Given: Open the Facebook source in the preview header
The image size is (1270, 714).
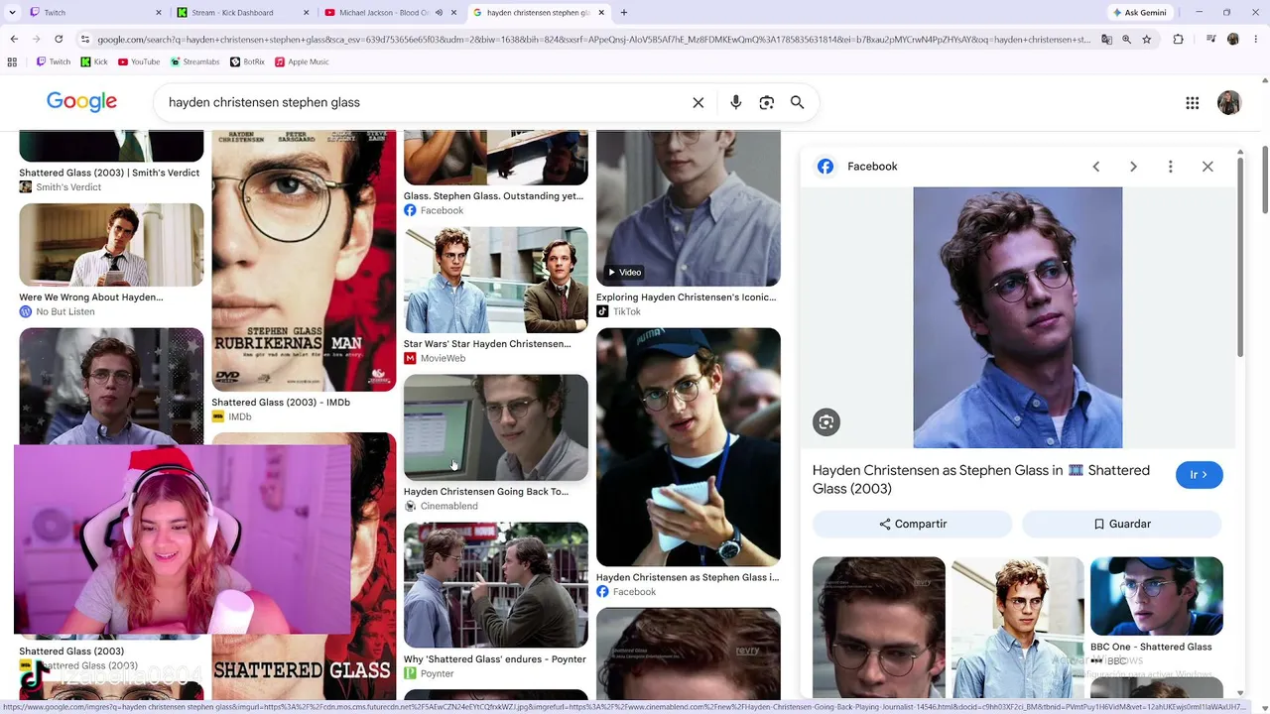Looking at the screenshot, I should [x=857, y=167].
